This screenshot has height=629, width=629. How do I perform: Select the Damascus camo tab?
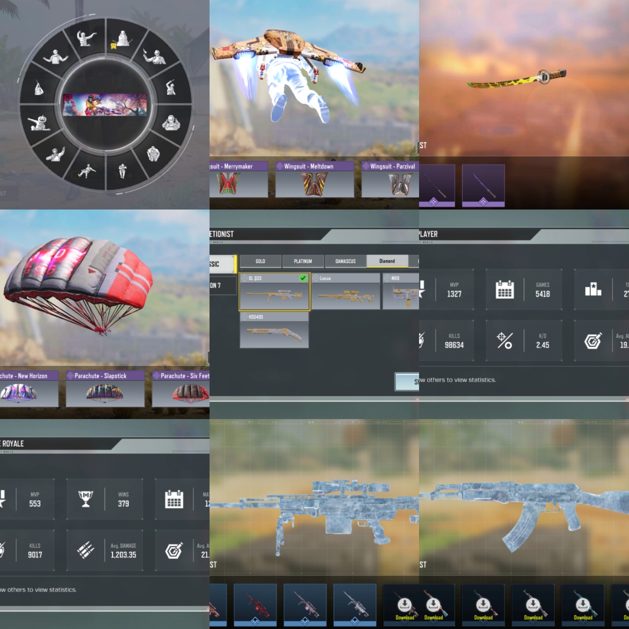[345, 261]
